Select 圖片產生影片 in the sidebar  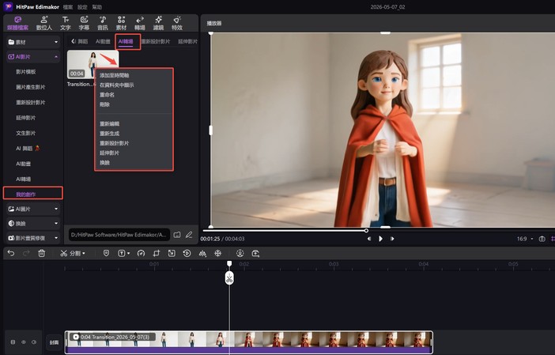(31, 87)
